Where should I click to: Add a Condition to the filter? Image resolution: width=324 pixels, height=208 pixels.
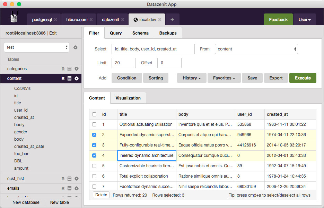(127, 78)
